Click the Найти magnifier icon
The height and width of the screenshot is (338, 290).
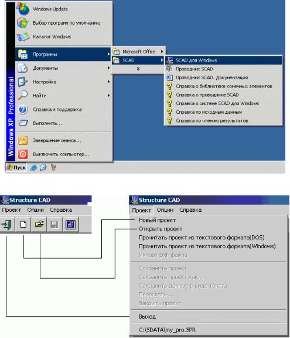click(23, 95)
